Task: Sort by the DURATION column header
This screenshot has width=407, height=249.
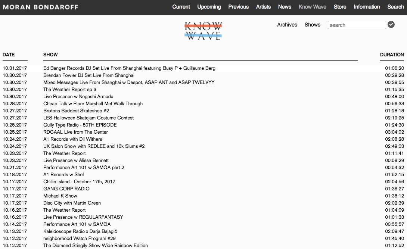Action: point(392,55)
